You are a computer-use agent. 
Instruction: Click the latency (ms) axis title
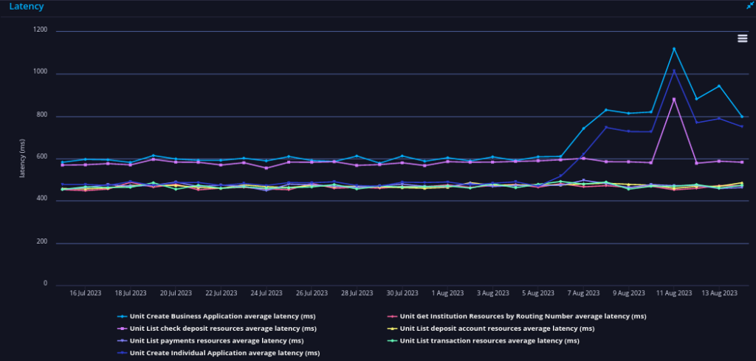point(21,158)
